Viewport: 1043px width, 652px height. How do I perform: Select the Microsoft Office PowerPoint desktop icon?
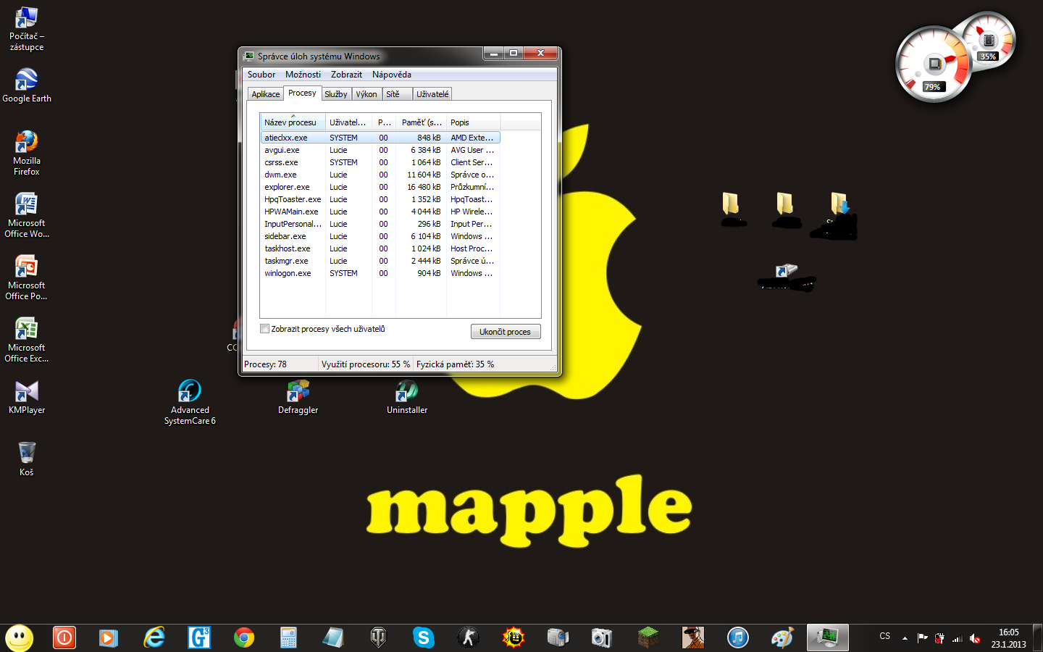point(27,277)
